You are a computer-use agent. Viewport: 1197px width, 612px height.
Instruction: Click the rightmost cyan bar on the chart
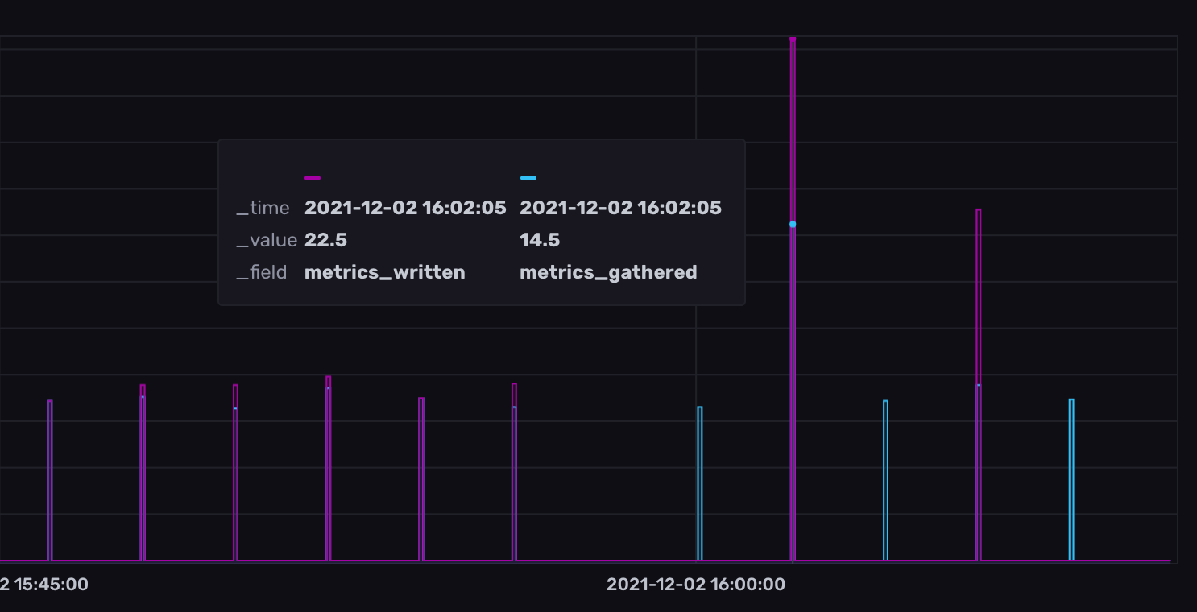pos(1071,475)
